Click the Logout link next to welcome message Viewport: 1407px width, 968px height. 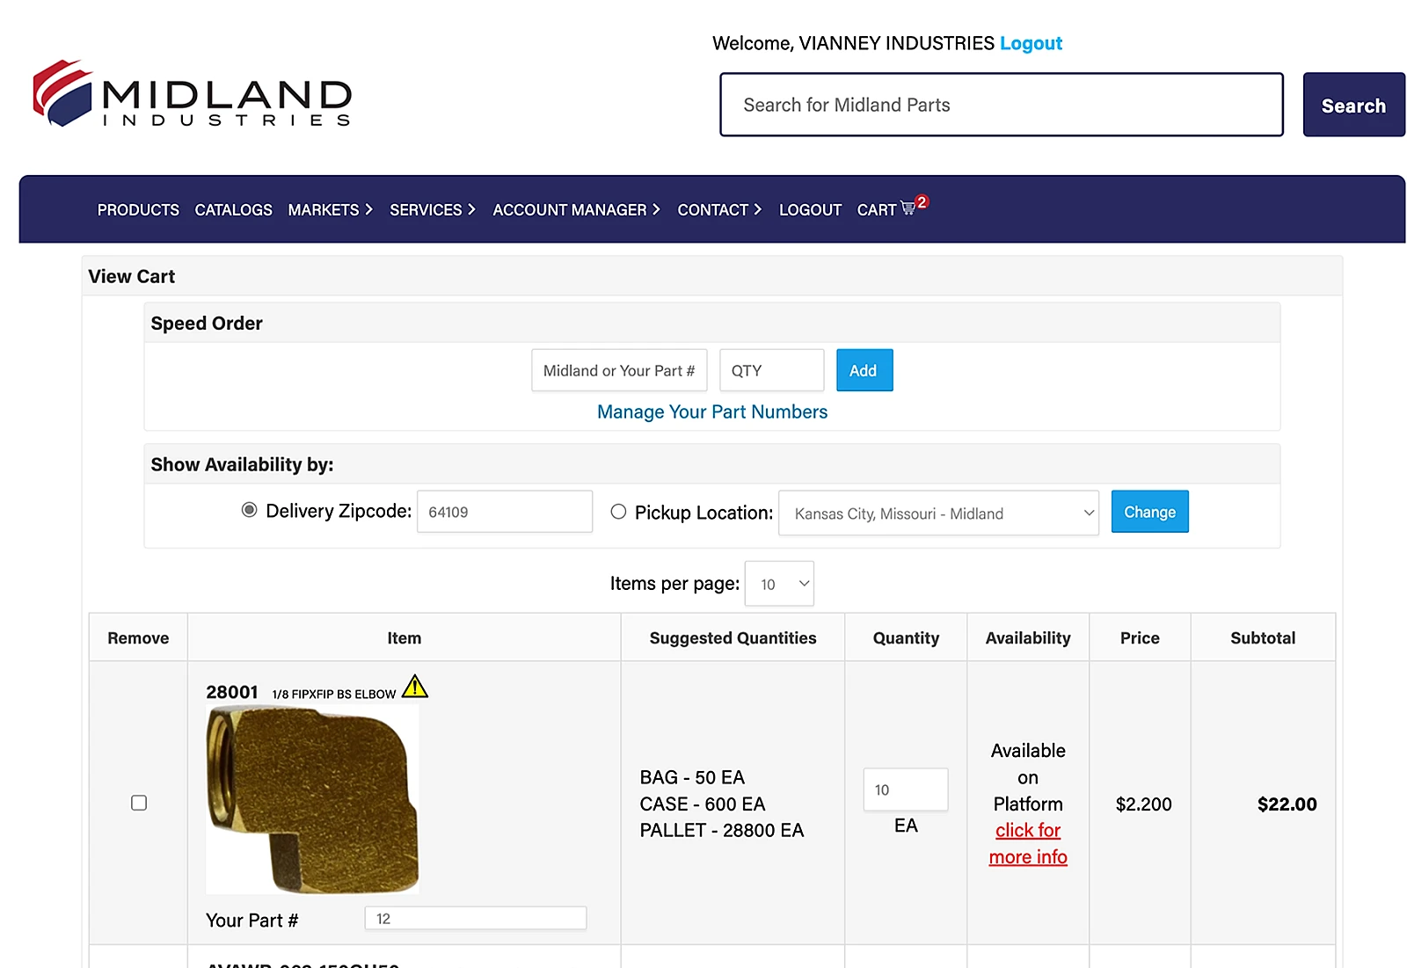[x=1031, y=42]
